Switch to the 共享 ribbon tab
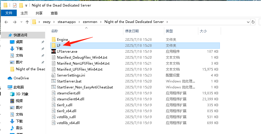The width and height of the screenshot is (261, 134). click(x=39, y=13)
